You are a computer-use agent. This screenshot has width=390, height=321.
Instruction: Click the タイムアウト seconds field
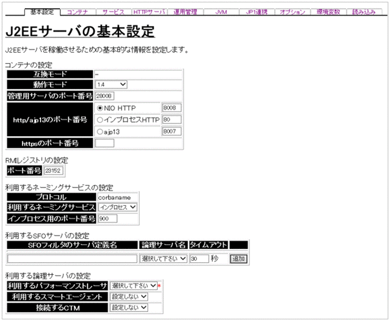[199, 258]
